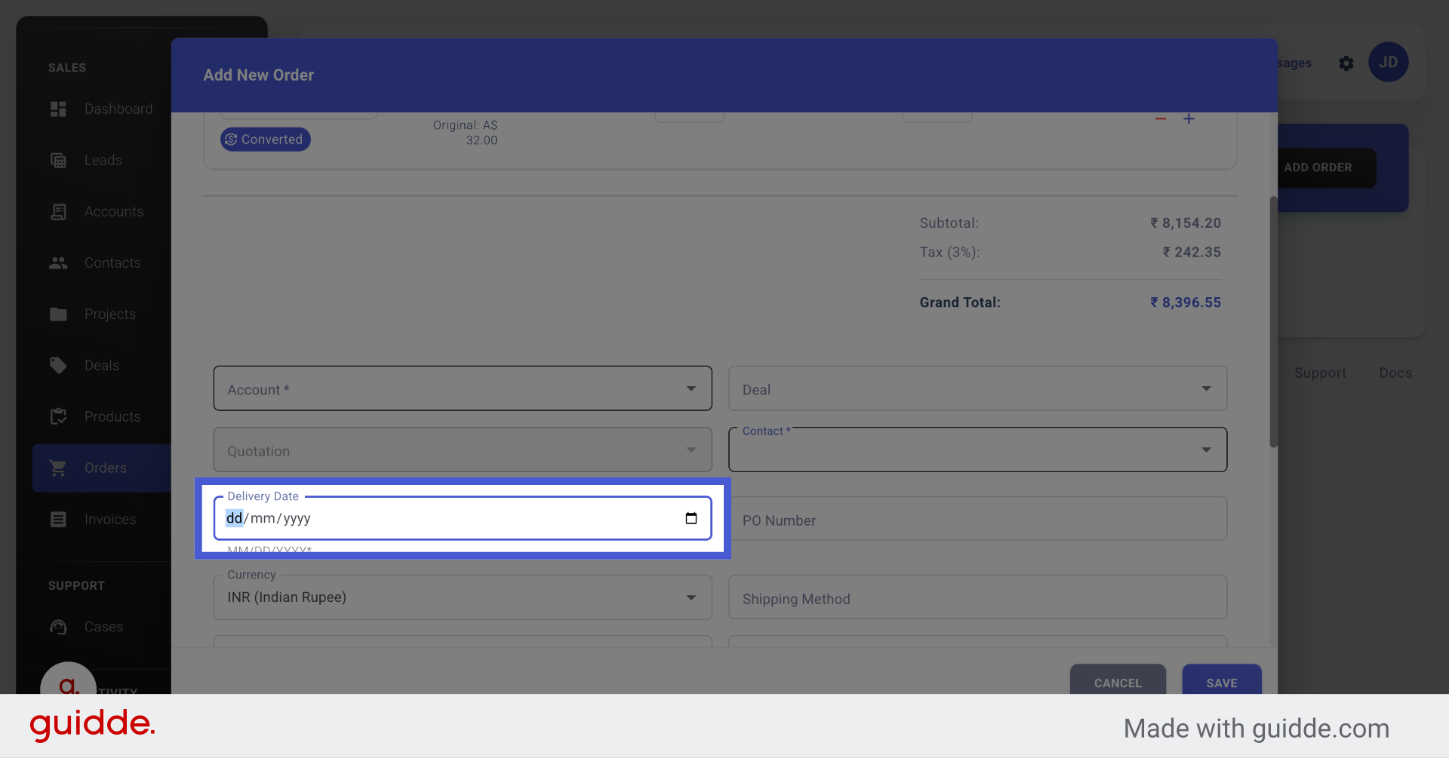Open the Deal dropdown
Screen dimensions: 1449x758
point(977,388)
